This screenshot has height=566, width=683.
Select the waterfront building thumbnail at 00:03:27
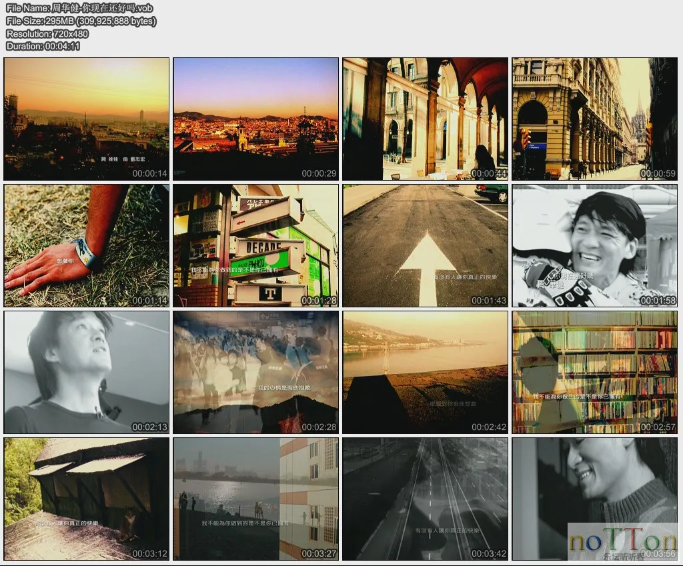point(256,499)
